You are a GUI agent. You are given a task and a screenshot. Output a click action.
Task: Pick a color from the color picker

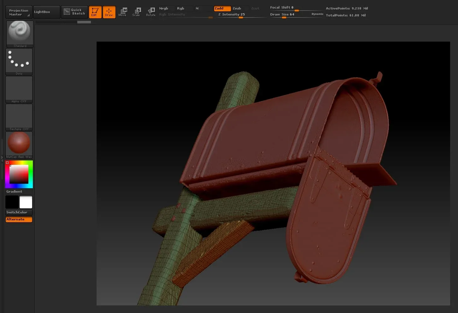19,174
